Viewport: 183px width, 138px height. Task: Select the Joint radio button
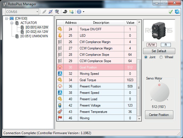pyautogui.click(x=146, y=57)
